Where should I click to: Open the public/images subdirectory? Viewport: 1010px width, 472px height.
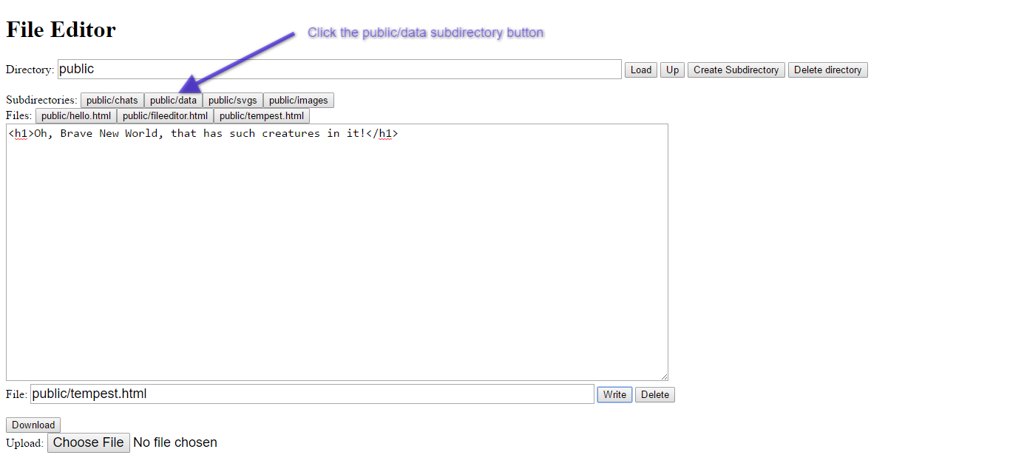pos(298,100)
